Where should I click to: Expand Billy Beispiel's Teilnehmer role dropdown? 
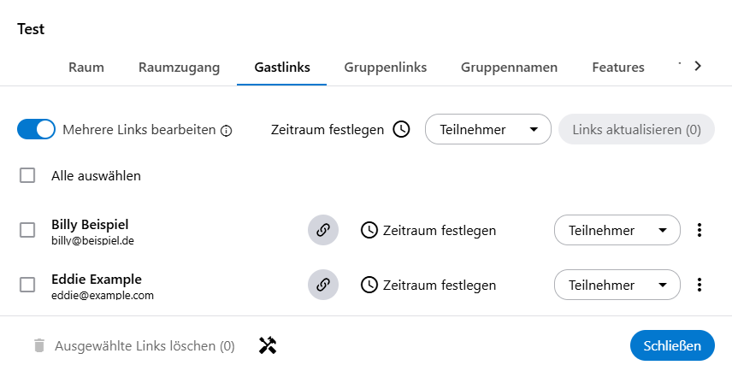coord(617,230)
